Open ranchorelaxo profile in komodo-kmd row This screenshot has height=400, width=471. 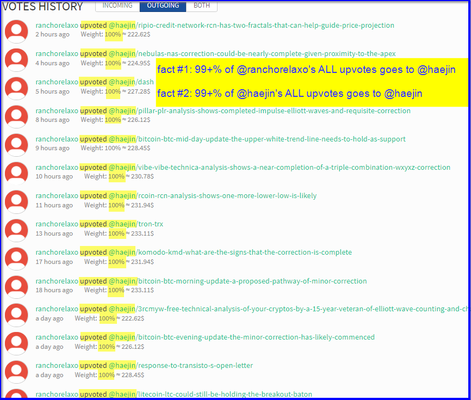click(x=57, y=252)
